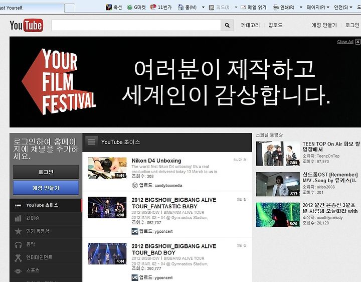Click the feed menu icon in YouTube 초이스 header
Image resolution: width=361 pixels, height=282 pixels.
pyautogui.click(x=91, y=142)
